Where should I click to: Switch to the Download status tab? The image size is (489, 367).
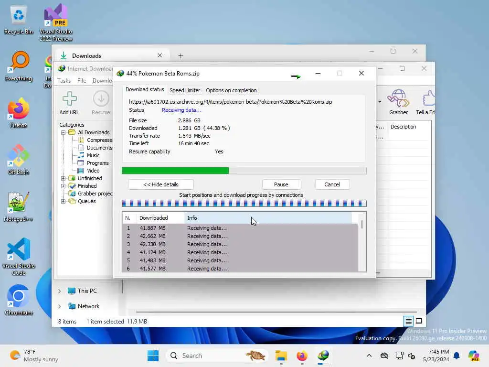pyautogui.click(x=145, y=89)
